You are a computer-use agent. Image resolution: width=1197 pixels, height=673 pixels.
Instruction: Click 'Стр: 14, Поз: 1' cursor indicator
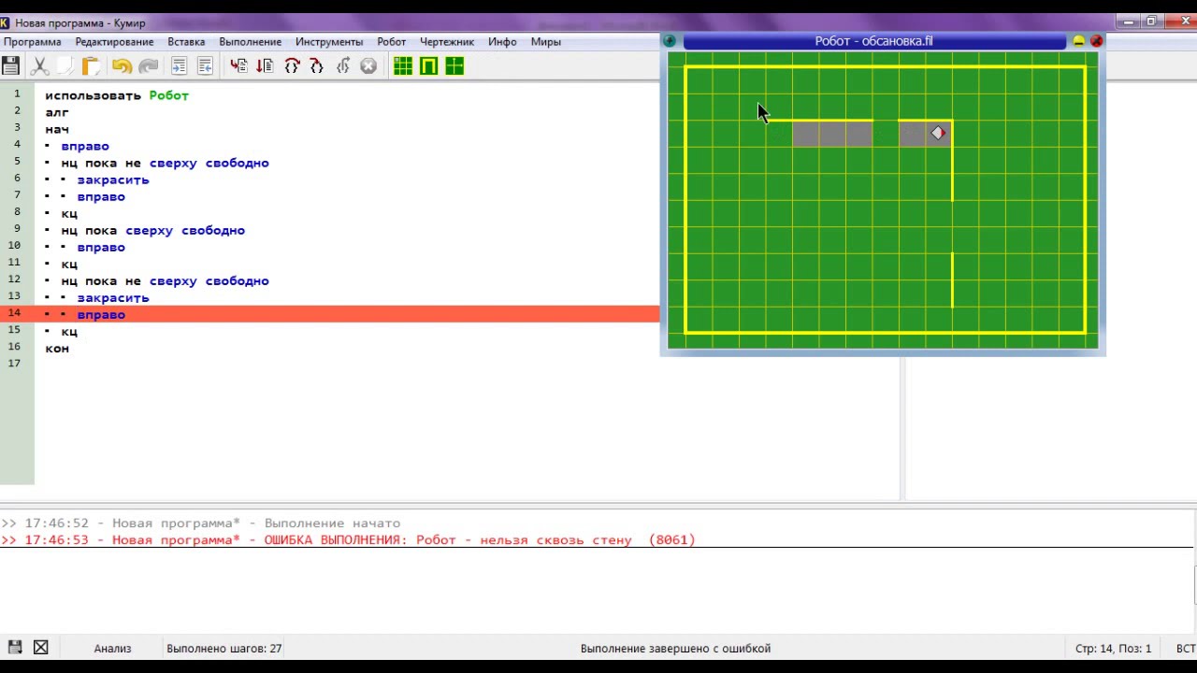click(x=1113, y=648)
